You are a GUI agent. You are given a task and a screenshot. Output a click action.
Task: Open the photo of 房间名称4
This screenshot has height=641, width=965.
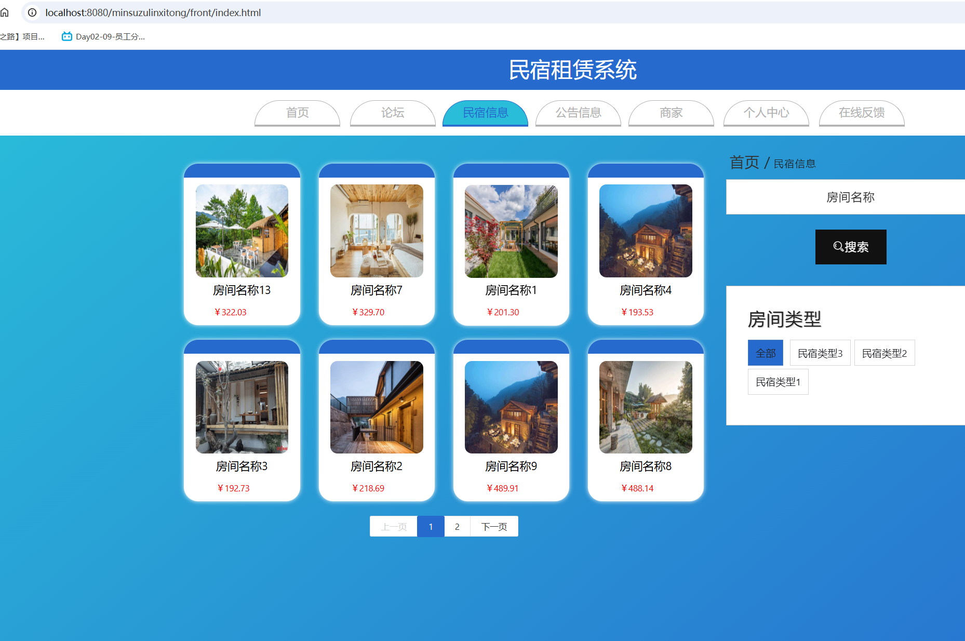tap(646, 231)
